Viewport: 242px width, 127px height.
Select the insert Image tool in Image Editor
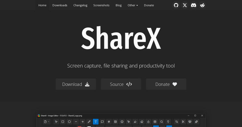[116, 122]
